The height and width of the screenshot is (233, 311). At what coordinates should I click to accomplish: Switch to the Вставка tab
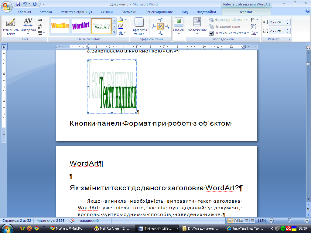coord(46,12)
